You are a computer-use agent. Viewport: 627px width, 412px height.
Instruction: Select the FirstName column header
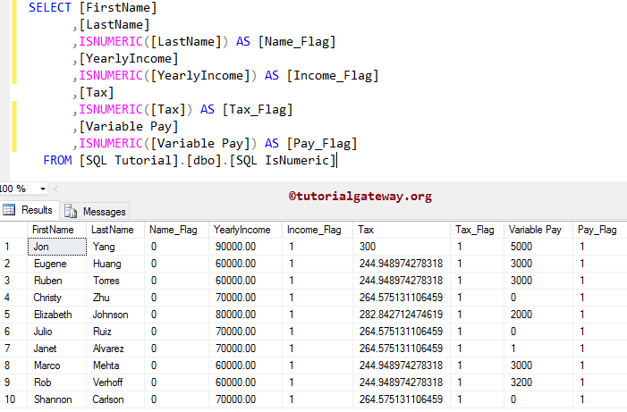coord(56,230)
